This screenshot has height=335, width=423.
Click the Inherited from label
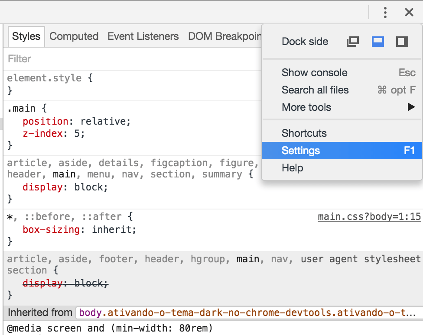point(40,312)
